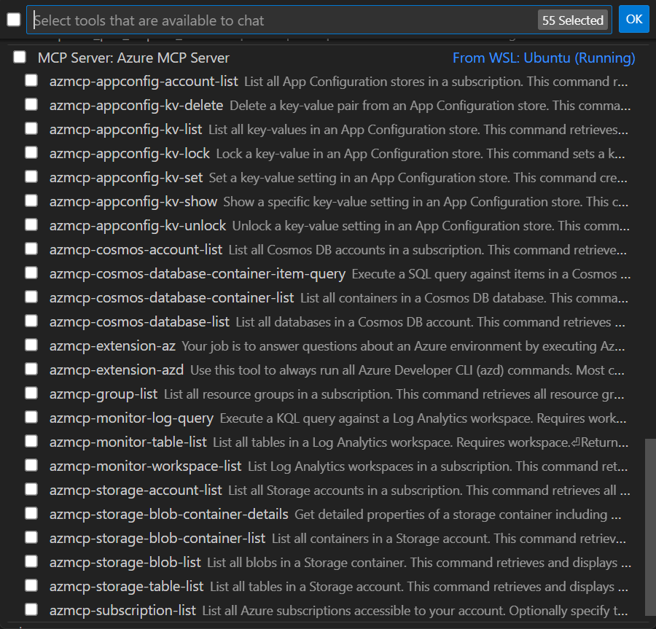Select the azmcp-cosmos-database-container-list tool name
Image resolution: width=656 pixels, height=629 pixels.
(171, 298)
